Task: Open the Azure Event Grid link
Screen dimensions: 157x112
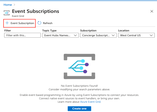Action: (90, 102)
